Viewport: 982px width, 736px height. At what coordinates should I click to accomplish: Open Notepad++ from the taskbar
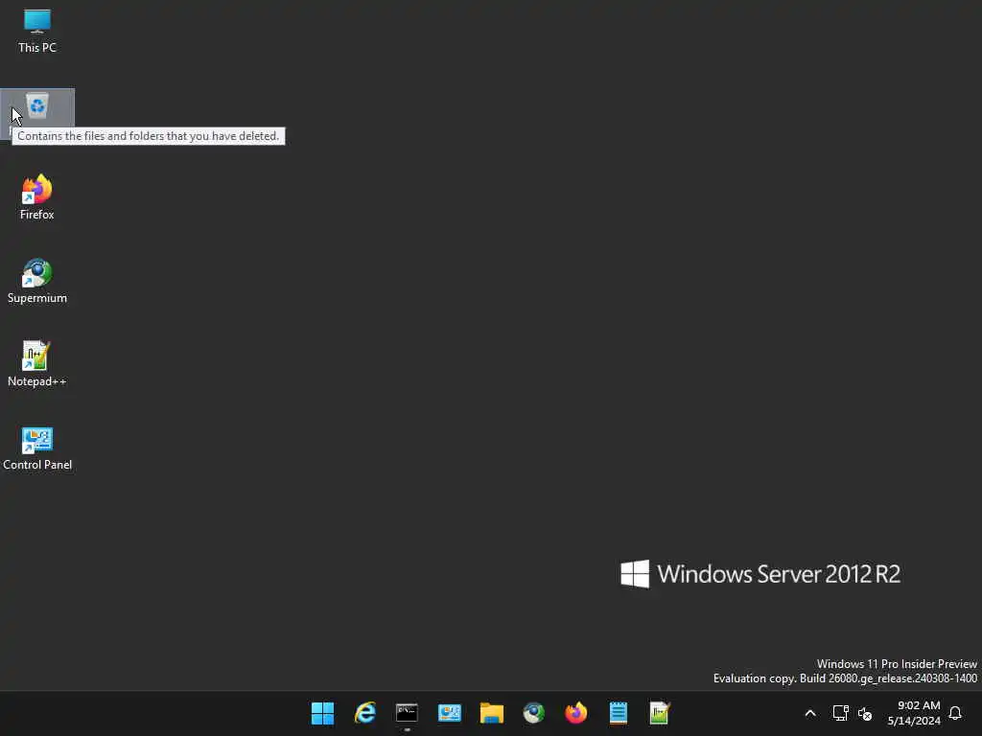click(660, 713)
